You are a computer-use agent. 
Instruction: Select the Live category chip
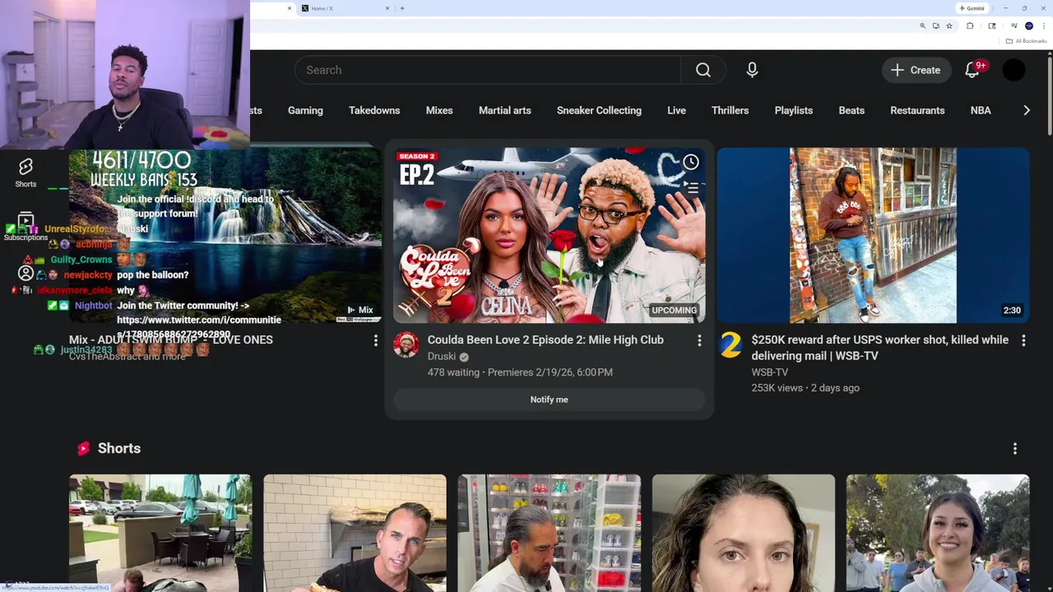[x=676, y=110]
